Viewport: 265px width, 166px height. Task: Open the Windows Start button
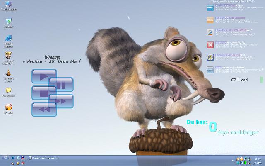tap(5, 158)
